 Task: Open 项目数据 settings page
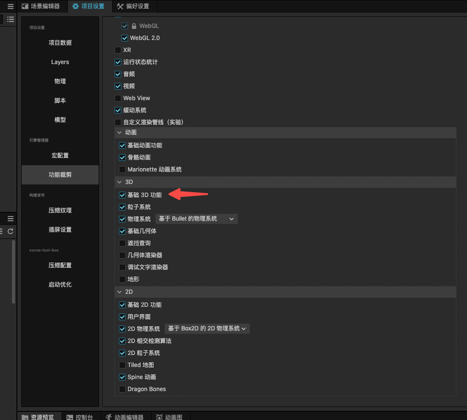coord(60,42)
